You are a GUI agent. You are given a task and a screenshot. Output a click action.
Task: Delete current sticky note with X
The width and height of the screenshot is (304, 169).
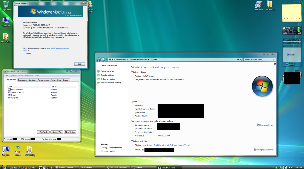click(284, 19)
